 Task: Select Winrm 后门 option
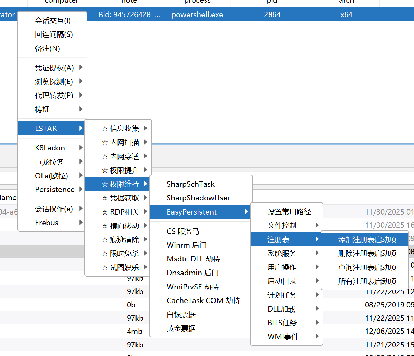[x=200, y=245]
